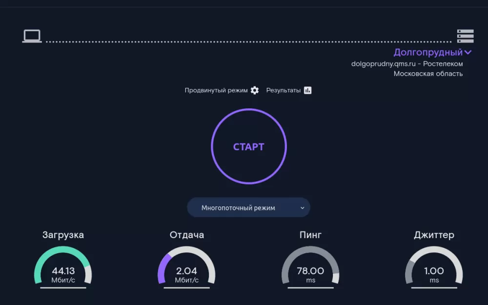The height and width of the screenshot is (305, 488).
Task: Start the speed test with СТАРТ
Action: tap(249, 146)
